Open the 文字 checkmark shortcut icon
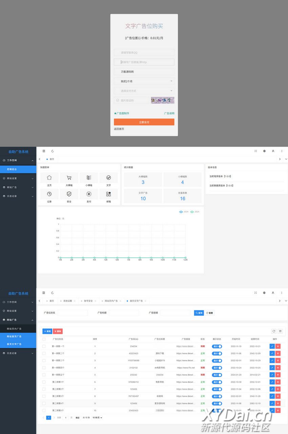Screen dimensions: 288x434 point(108,178)
